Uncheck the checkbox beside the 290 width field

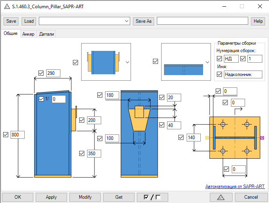click(41, 73)
